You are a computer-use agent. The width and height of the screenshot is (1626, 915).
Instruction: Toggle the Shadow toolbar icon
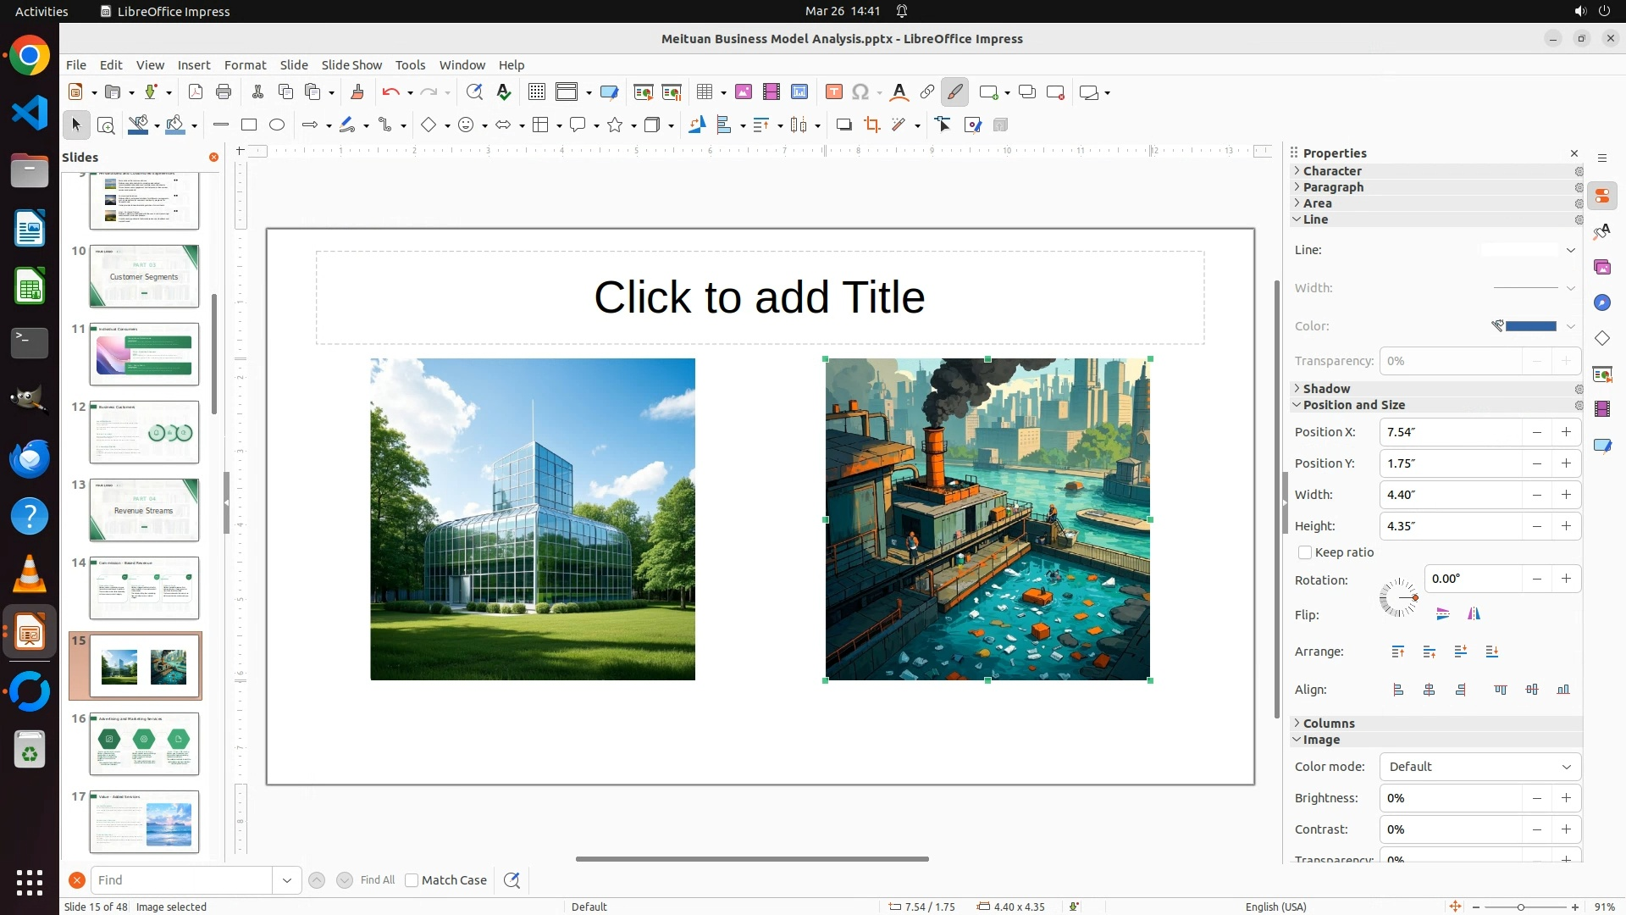point(843,125)
